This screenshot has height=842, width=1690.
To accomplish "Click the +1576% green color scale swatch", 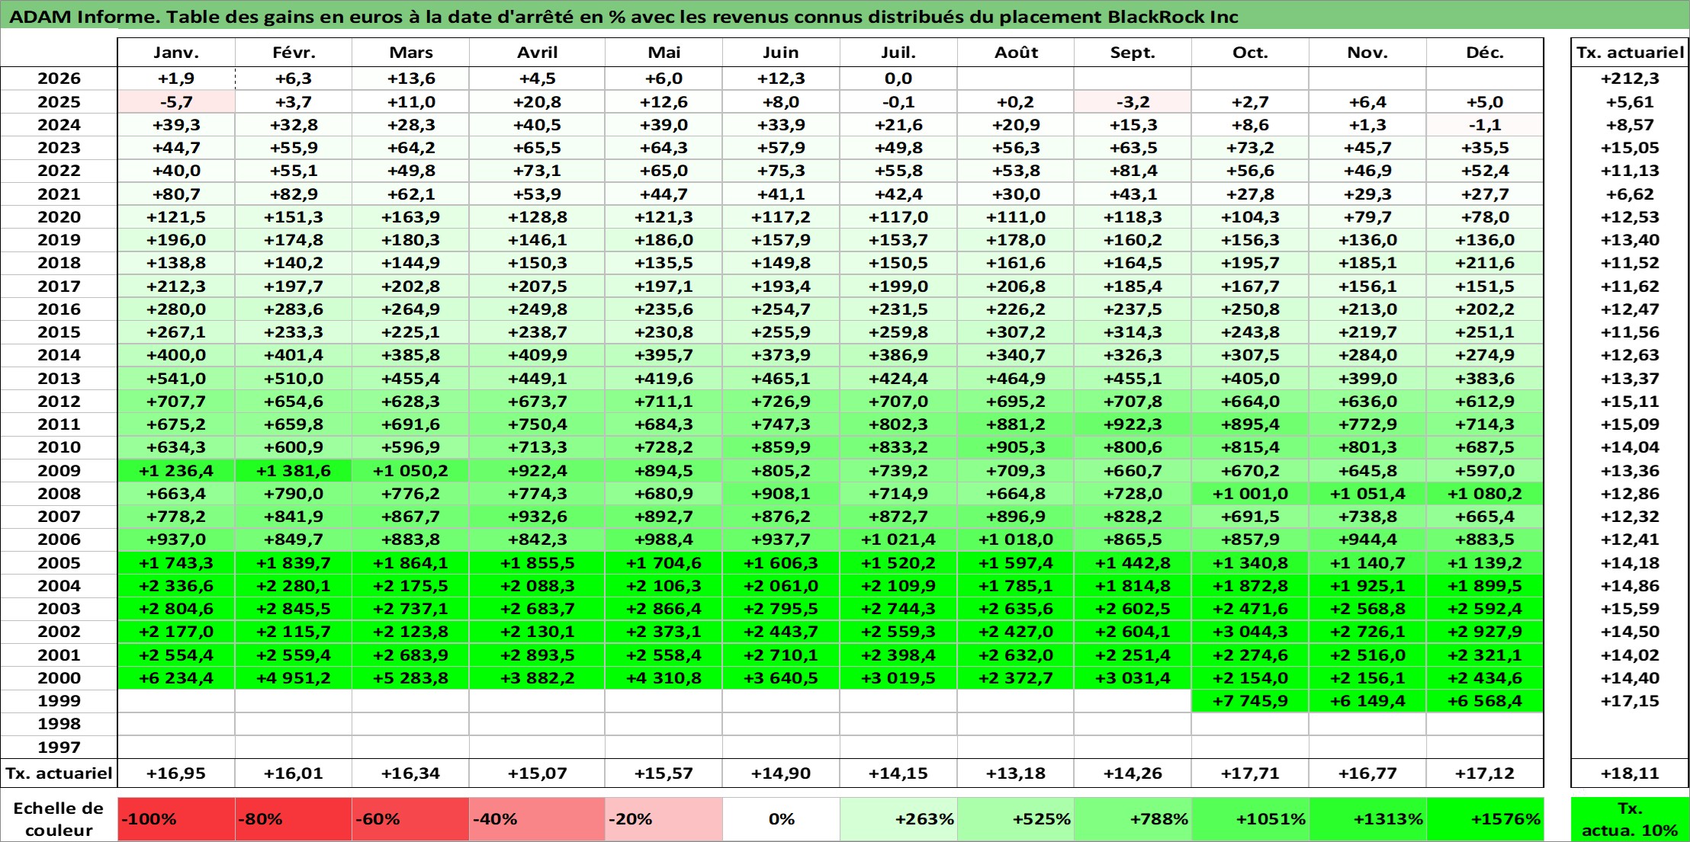I will 1485,819.
